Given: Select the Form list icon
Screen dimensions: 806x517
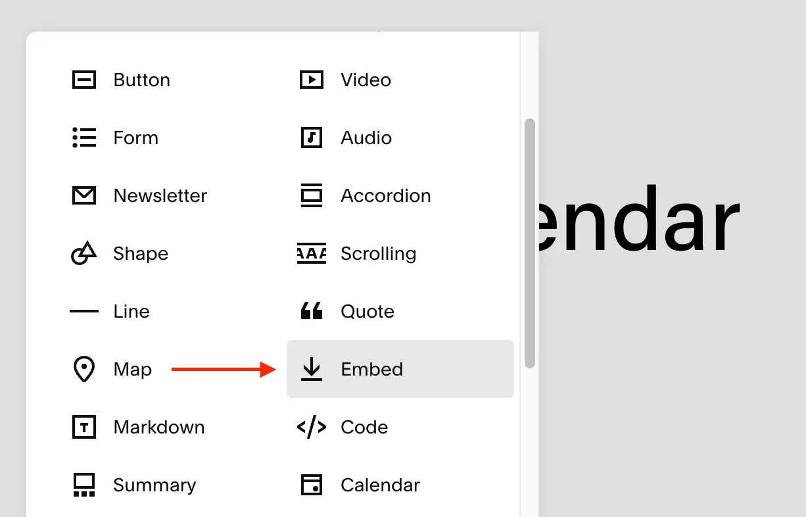Looking at the screenshot, I should point(83,138).
